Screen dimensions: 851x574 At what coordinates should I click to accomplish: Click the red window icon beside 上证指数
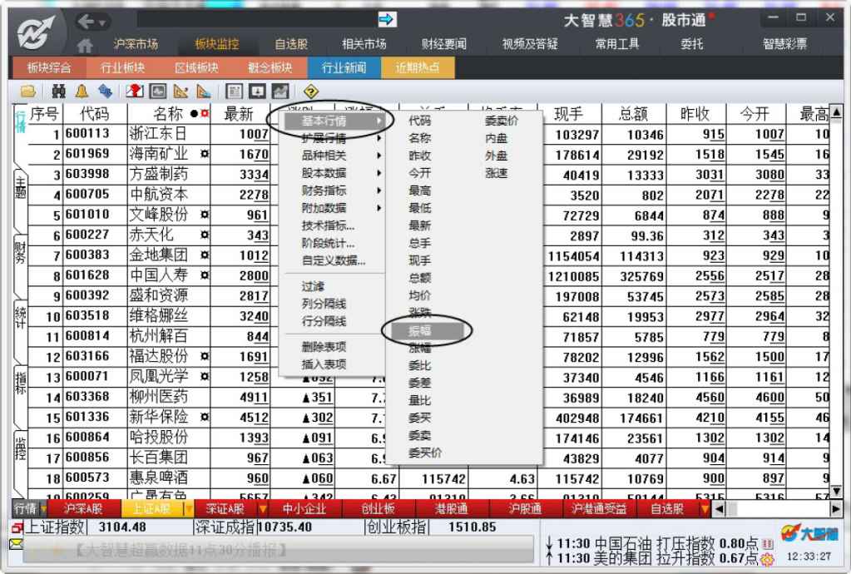[17, 527]
